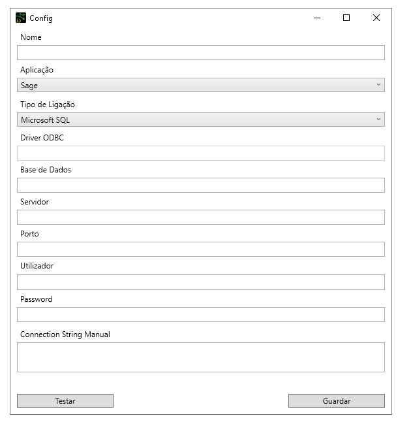Viewport: 398px width, 422px height.
Task: Focus the Nome text field
Action: click(x=201, y=52)
